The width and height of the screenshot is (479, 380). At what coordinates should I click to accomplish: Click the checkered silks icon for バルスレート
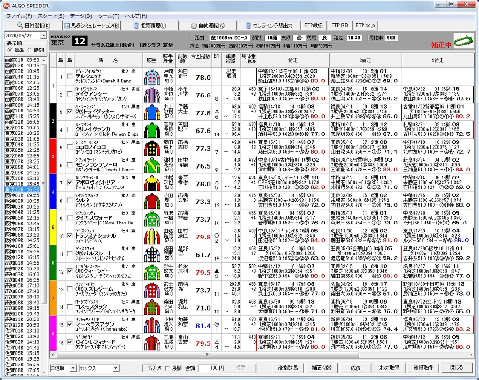tap(152, 254)
